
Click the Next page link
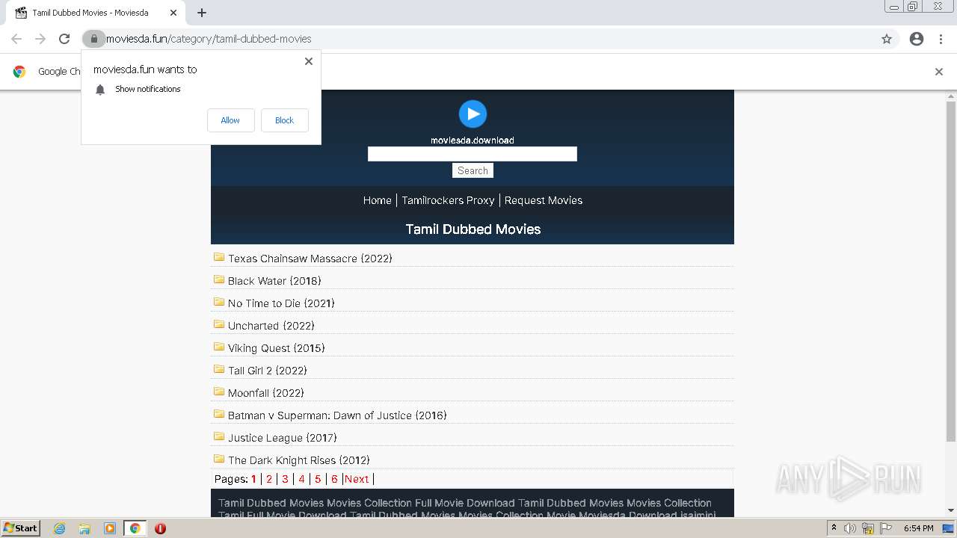coord(357,479)
